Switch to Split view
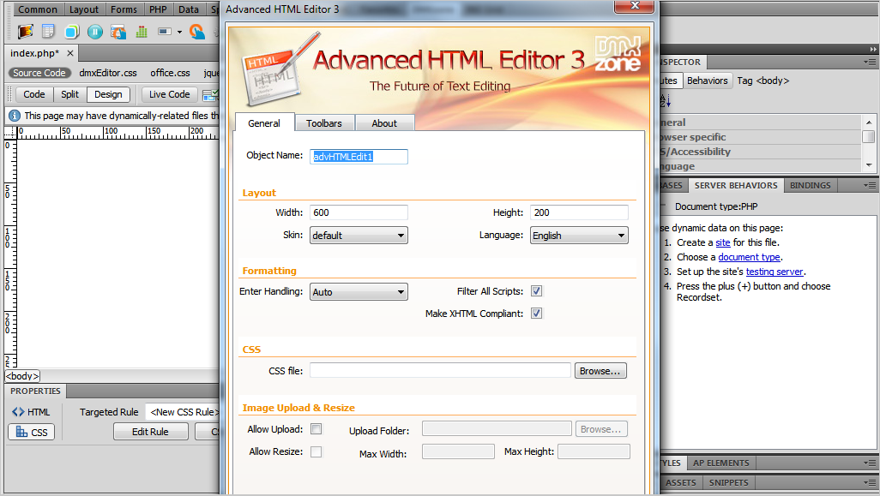The width and height of the screenshot is (880, 496). tap(70, 95)
